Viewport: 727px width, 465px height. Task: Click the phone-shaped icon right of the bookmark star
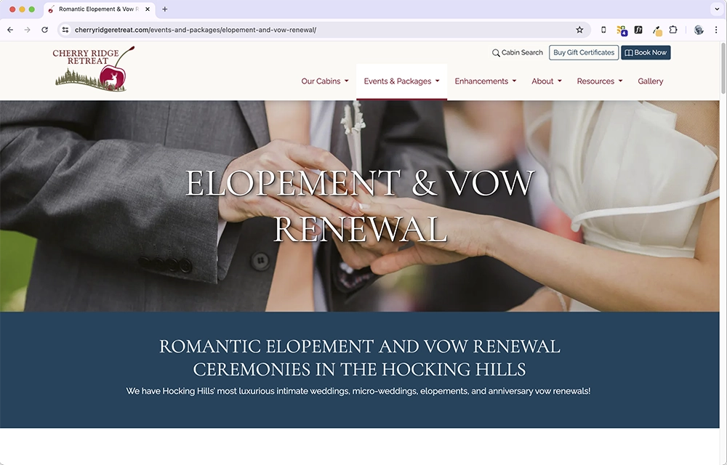[x=603, y=30]
